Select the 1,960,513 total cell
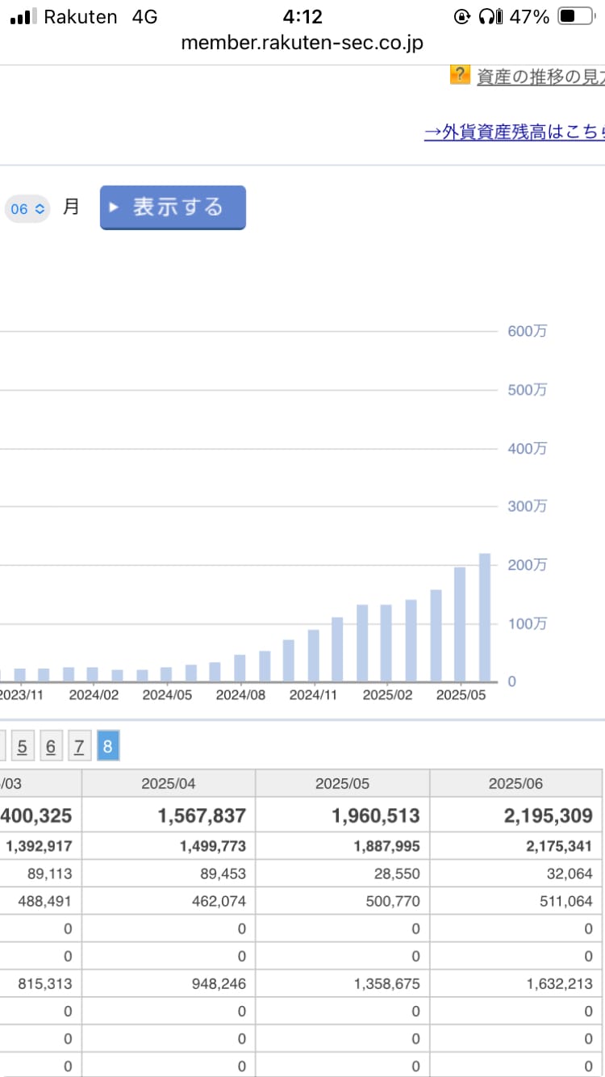 [x=374, y=816]
